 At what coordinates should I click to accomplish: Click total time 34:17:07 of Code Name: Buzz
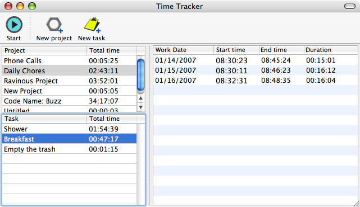click(x=103, y=101)
